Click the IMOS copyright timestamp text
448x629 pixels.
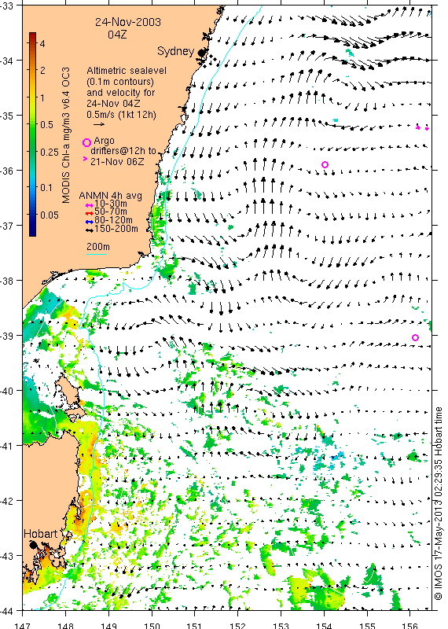[438, 503]
